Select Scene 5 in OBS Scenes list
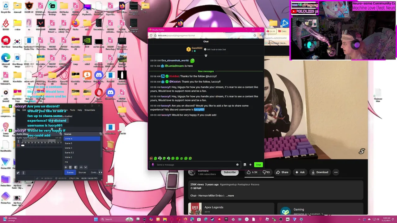This screenshot has width=397, height=223. point(82,143)
